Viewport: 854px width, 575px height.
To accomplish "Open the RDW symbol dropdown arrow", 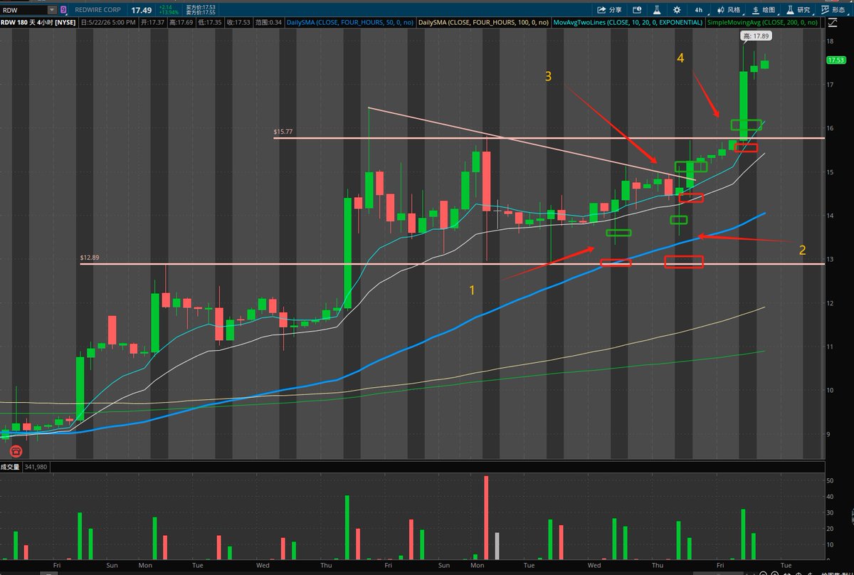I will point(53,10).
